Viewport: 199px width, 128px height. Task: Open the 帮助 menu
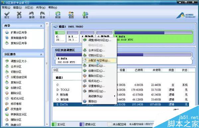53,8
